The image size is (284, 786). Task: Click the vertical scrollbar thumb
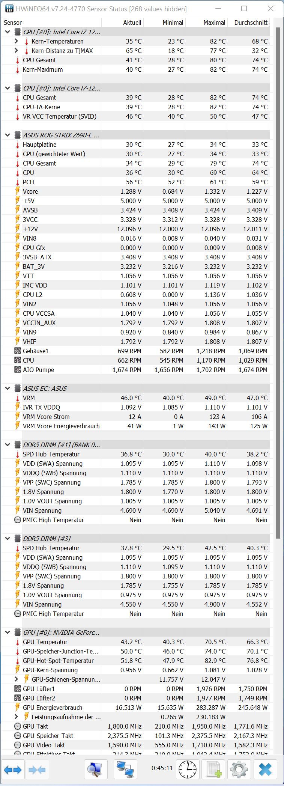pyautogui.click(x=278, y=282)
